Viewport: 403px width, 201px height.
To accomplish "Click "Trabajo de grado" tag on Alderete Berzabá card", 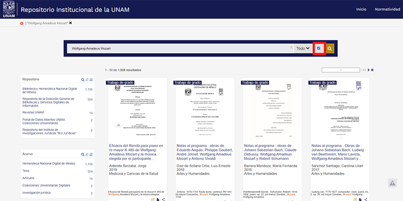I will coord(120,82).
